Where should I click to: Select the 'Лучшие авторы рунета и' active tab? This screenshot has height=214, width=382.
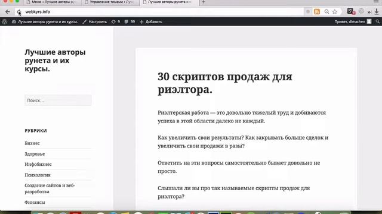pyautogui.click(x=170, y=2)
